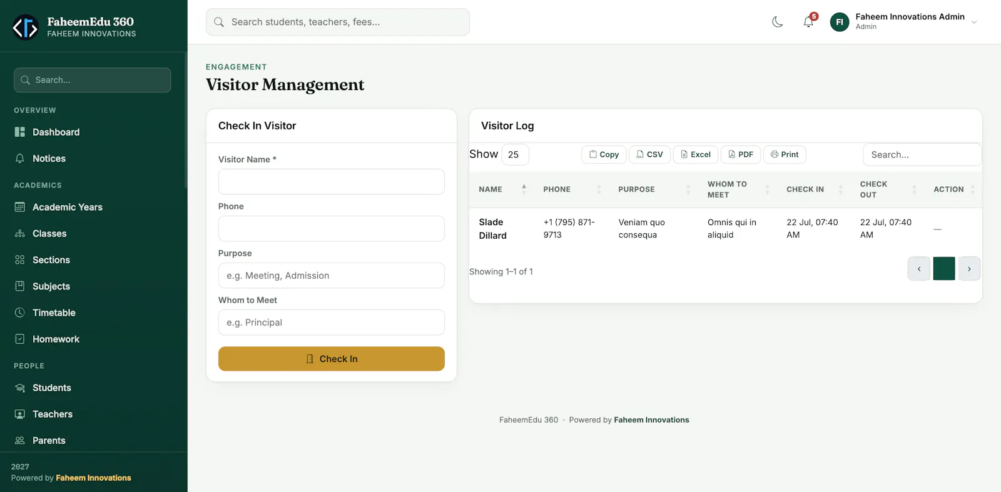Click the Sections grid icon
Image resolution: width=1001 pixels, height=492 pixels.
pyautogui.click(x=20, y=259)
